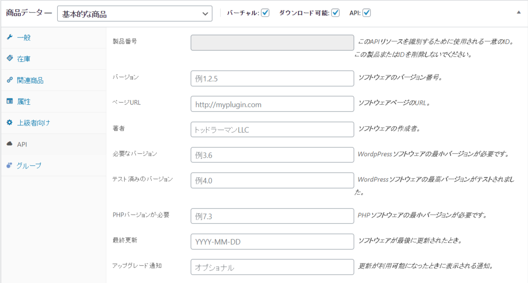Disable the API checkbox in header

tap(366, 13)
